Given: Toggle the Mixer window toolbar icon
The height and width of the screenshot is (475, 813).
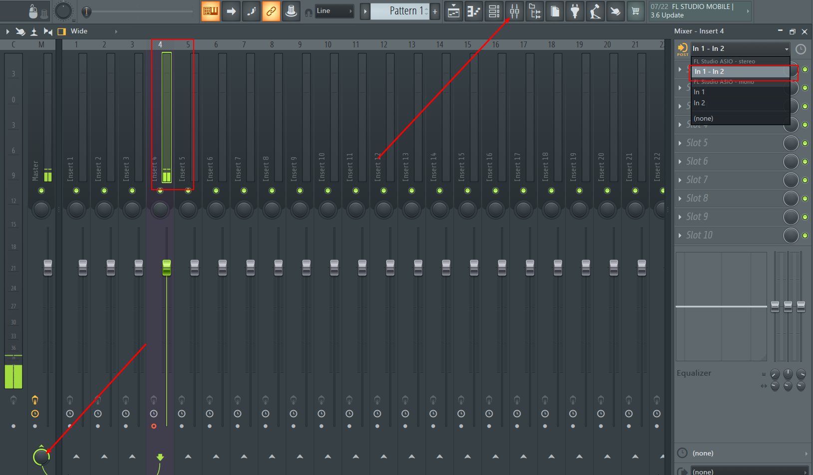Looking at the screenshot, I should click(x=515, y=11).
